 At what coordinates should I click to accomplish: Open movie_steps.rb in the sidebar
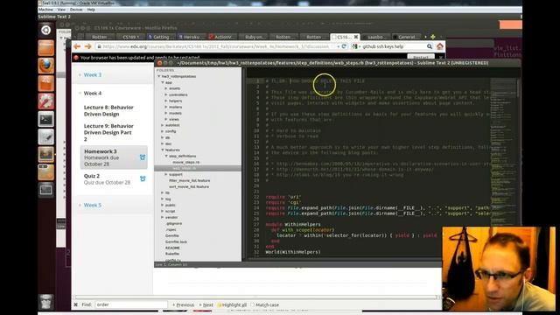(x=186, y=162)
